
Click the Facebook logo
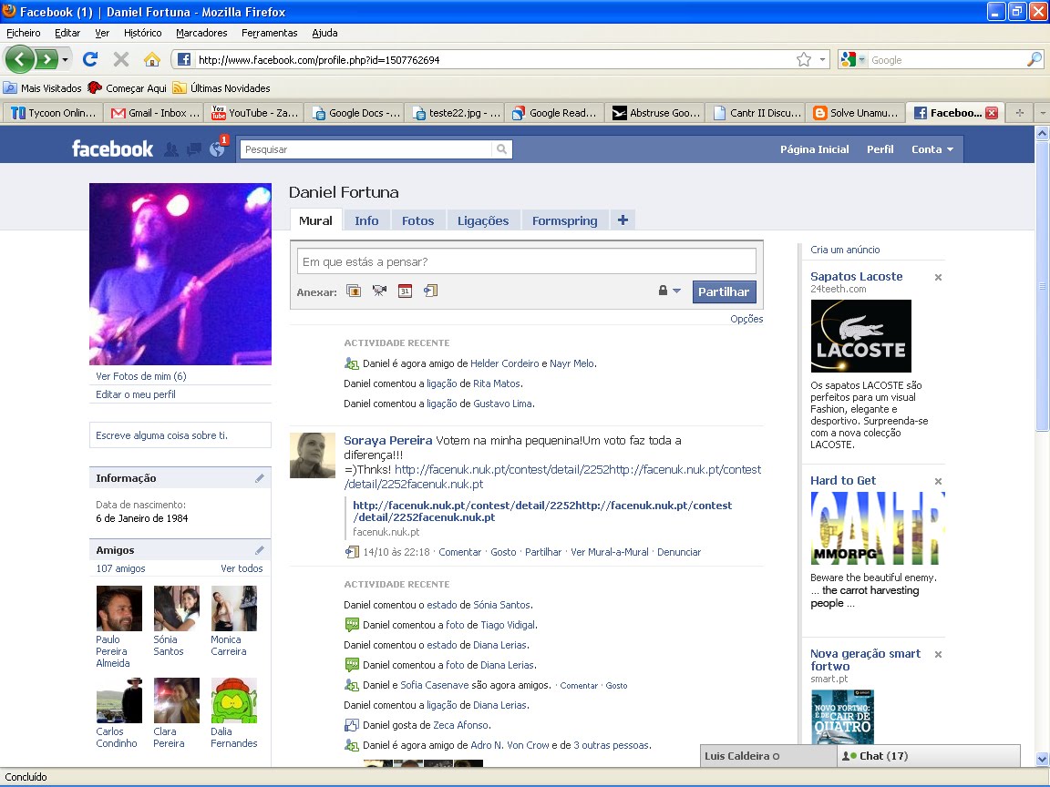[112, 148]
